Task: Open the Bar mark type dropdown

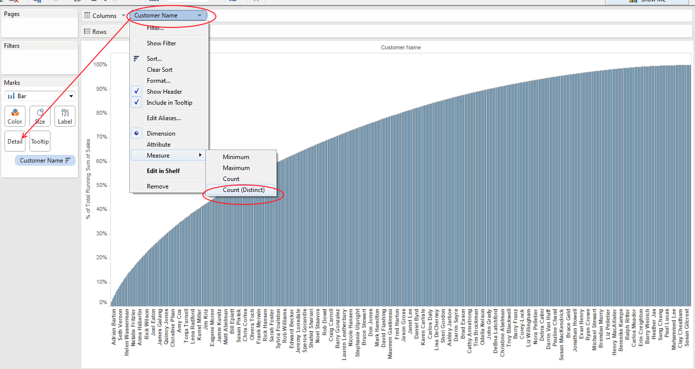Action: point(40,96)
